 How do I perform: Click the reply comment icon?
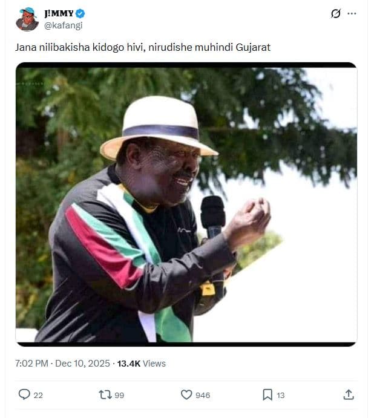[24, 394]
